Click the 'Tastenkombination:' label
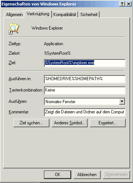 (26, 90)
